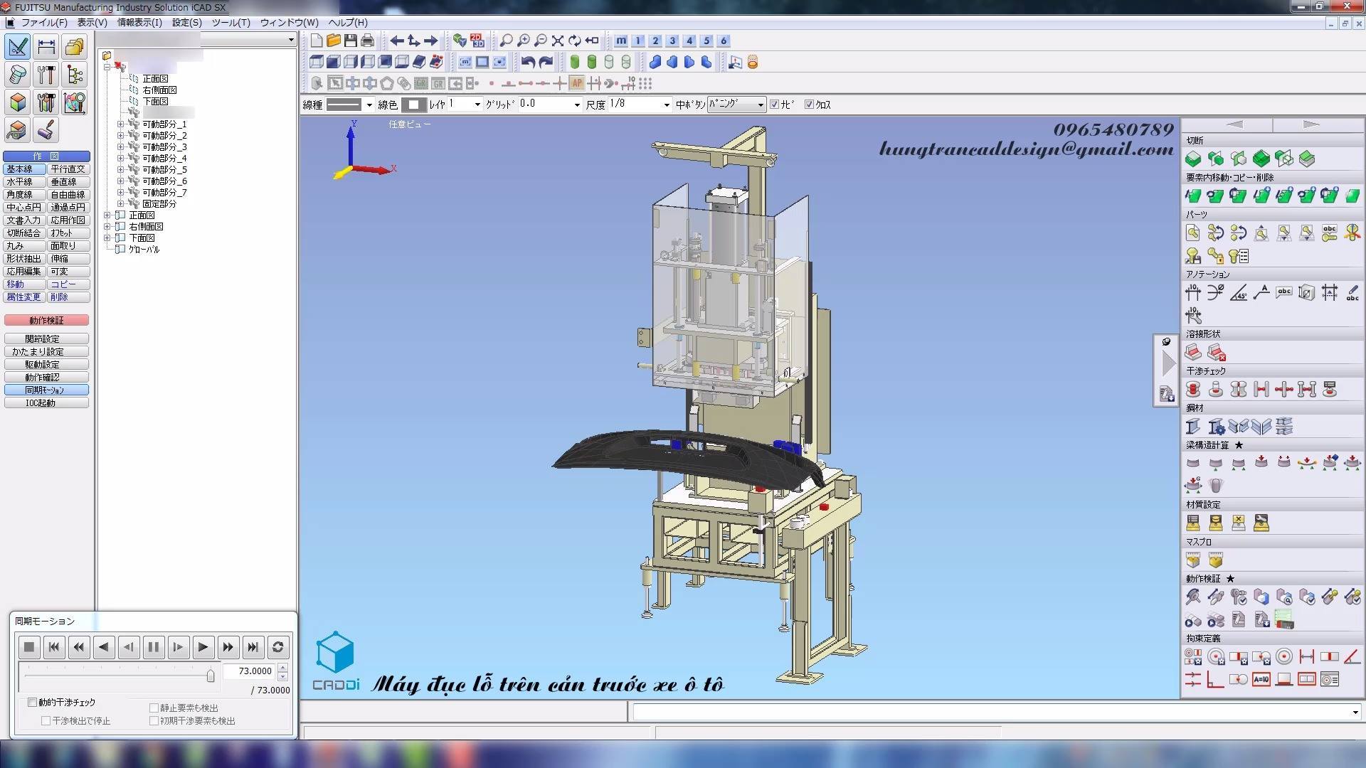The height and width of the screenshot is (768, 1366).
Task: Jump to last frame of motion
Action: 253,647
